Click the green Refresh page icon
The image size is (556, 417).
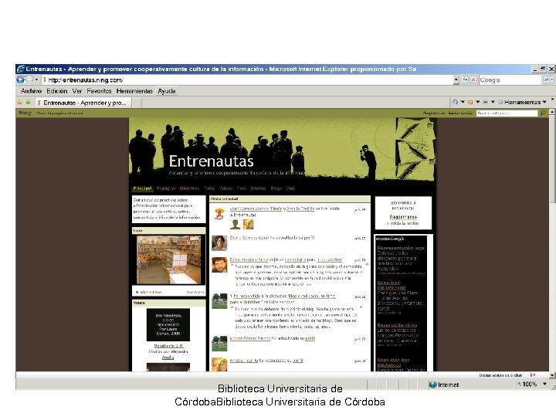(x=465, y=80)
